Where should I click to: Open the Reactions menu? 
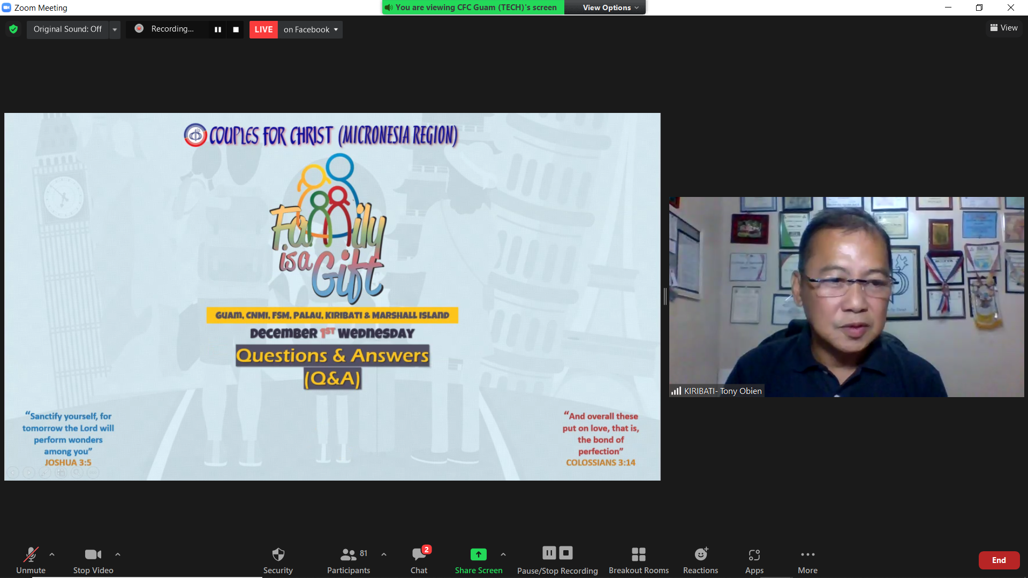[700, 560]
